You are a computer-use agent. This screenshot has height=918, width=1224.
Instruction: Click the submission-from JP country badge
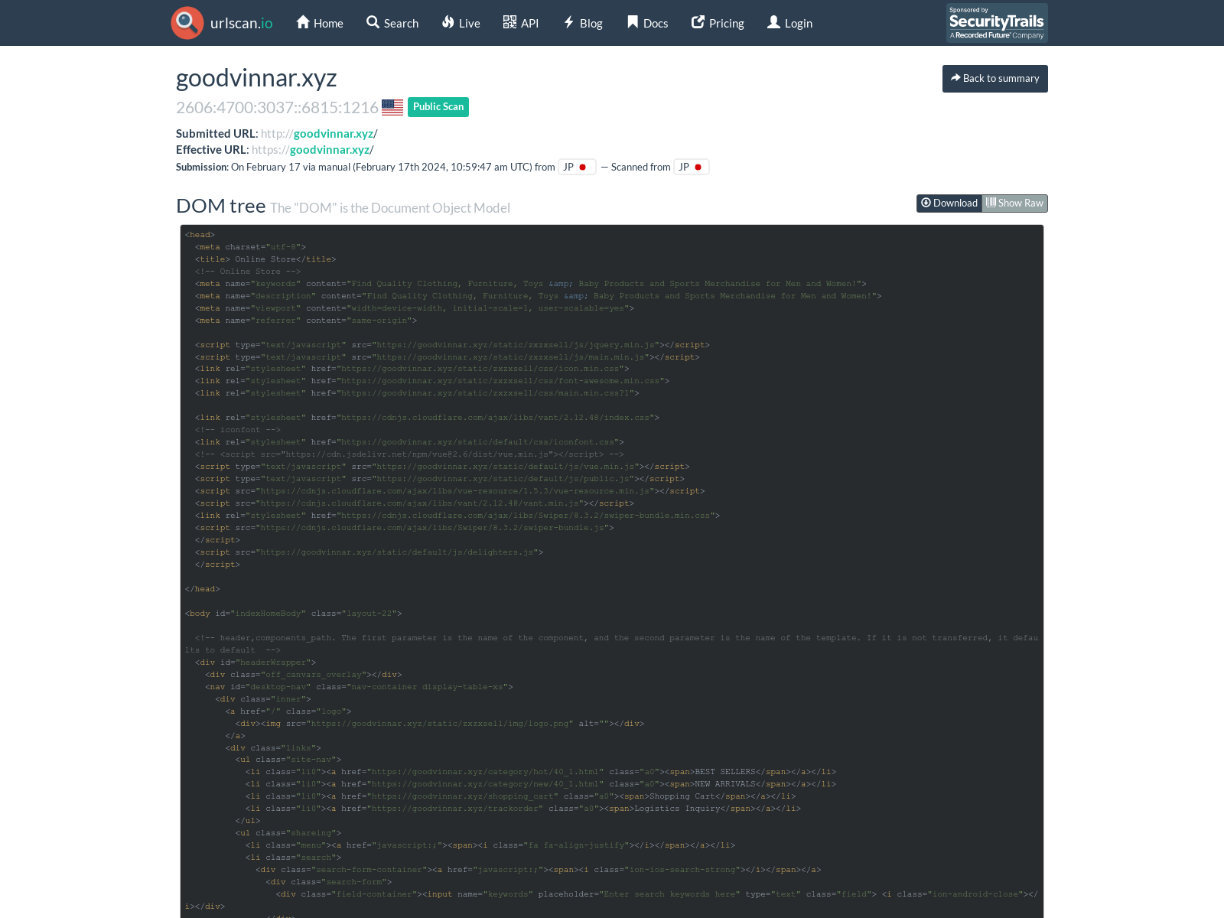577,167
